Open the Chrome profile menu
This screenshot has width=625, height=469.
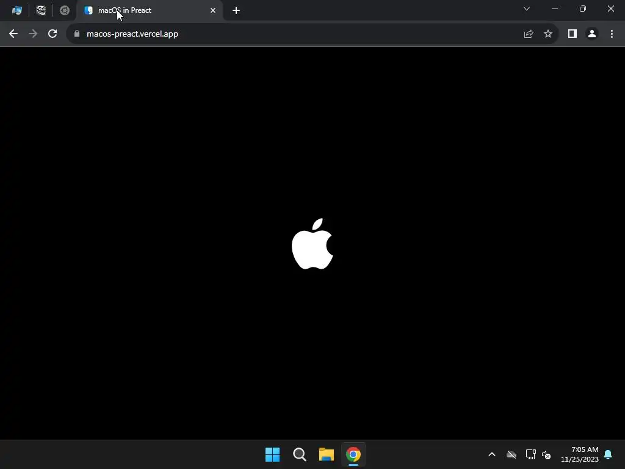[592, 34]
